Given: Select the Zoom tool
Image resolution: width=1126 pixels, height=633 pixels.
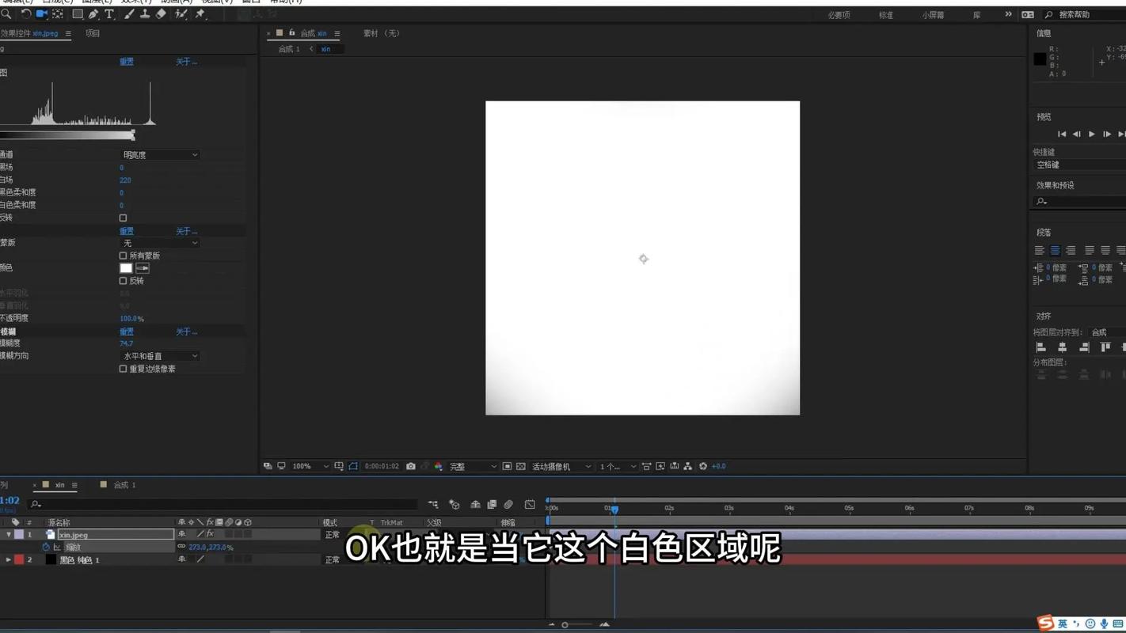Looking at the screenshot, I should tap(6, 13).
